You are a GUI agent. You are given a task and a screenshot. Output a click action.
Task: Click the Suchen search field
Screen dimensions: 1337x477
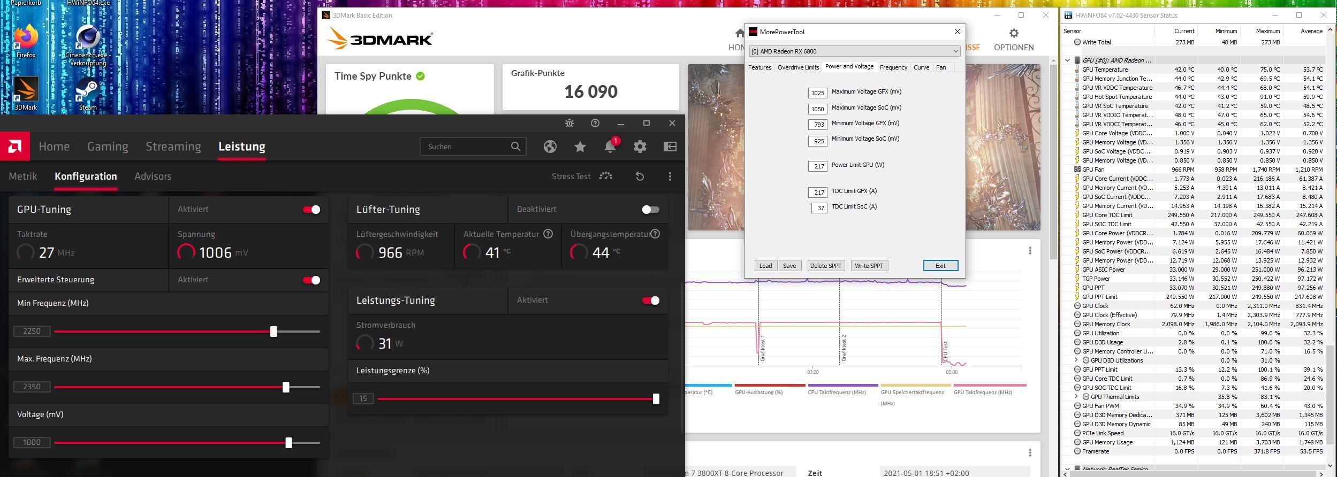tap(473, 147)
